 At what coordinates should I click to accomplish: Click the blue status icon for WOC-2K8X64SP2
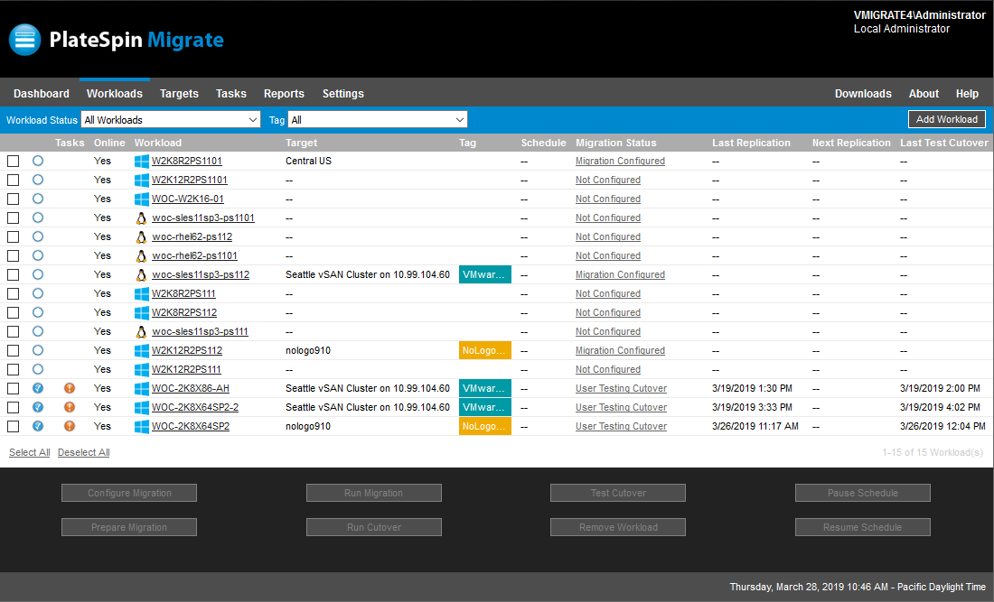click(x=38, y=427)
